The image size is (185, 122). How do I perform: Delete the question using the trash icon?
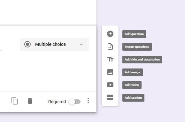(x=30, y=101)
